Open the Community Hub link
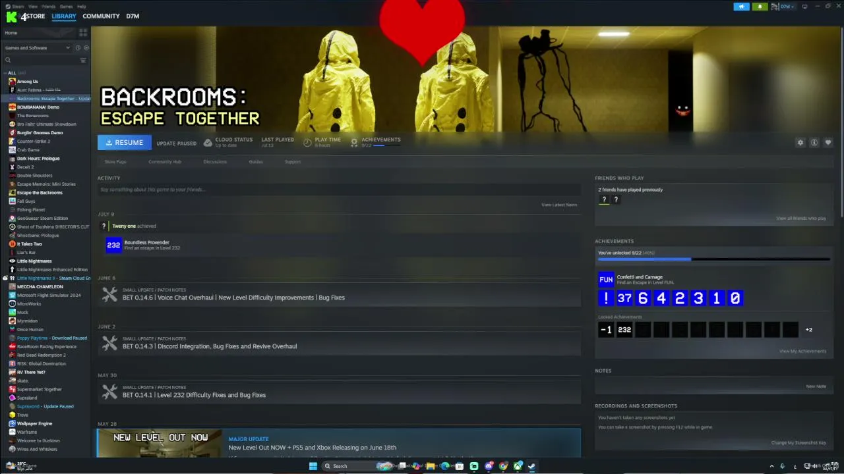 (x=165, y=161)
